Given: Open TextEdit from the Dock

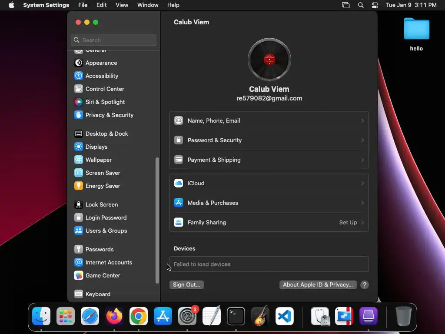Looking at the screenshot, I should 212,316.
